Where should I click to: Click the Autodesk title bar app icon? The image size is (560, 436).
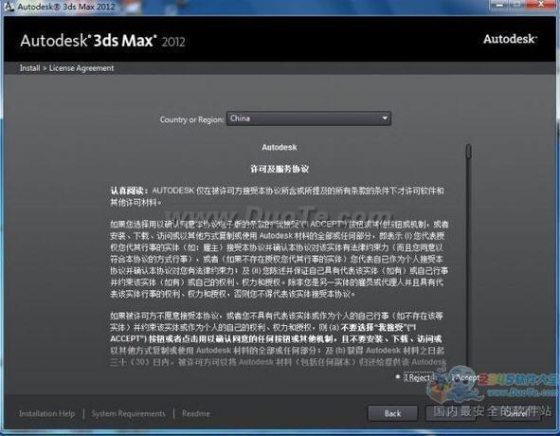9,6
